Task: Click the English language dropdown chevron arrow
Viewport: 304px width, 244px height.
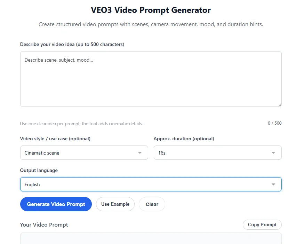Action: [x=273, y=184]
